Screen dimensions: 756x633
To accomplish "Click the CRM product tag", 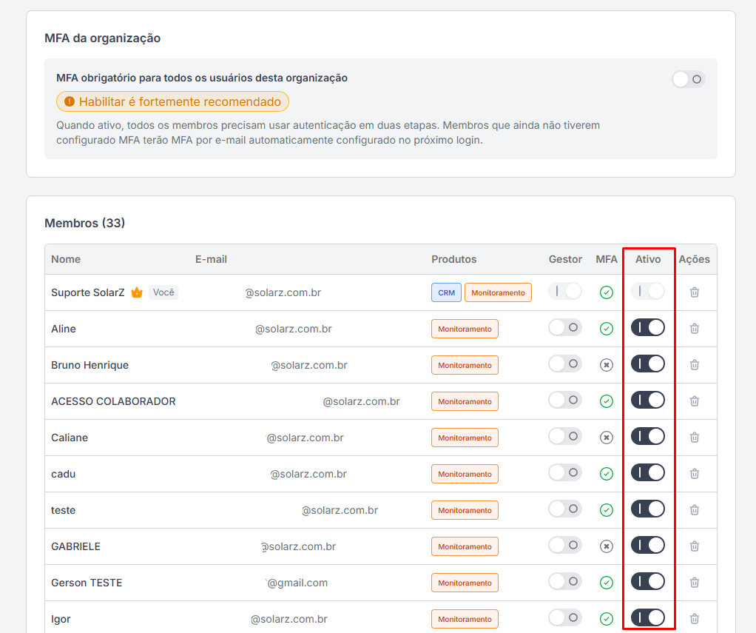I will click(x=447, y=292).
